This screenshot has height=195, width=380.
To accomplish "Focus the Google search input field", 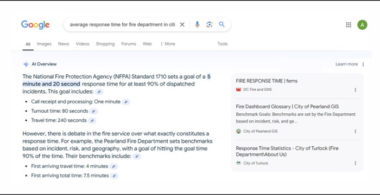I will coord(122,24).
